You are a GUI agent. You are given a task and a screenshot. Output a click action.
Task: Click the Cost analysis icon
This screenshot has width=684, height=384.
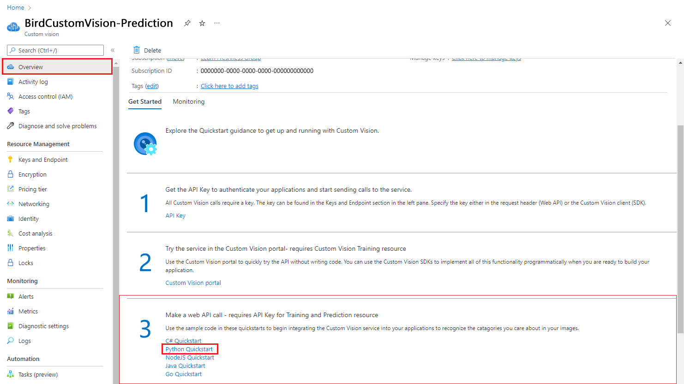coord(11,233)
